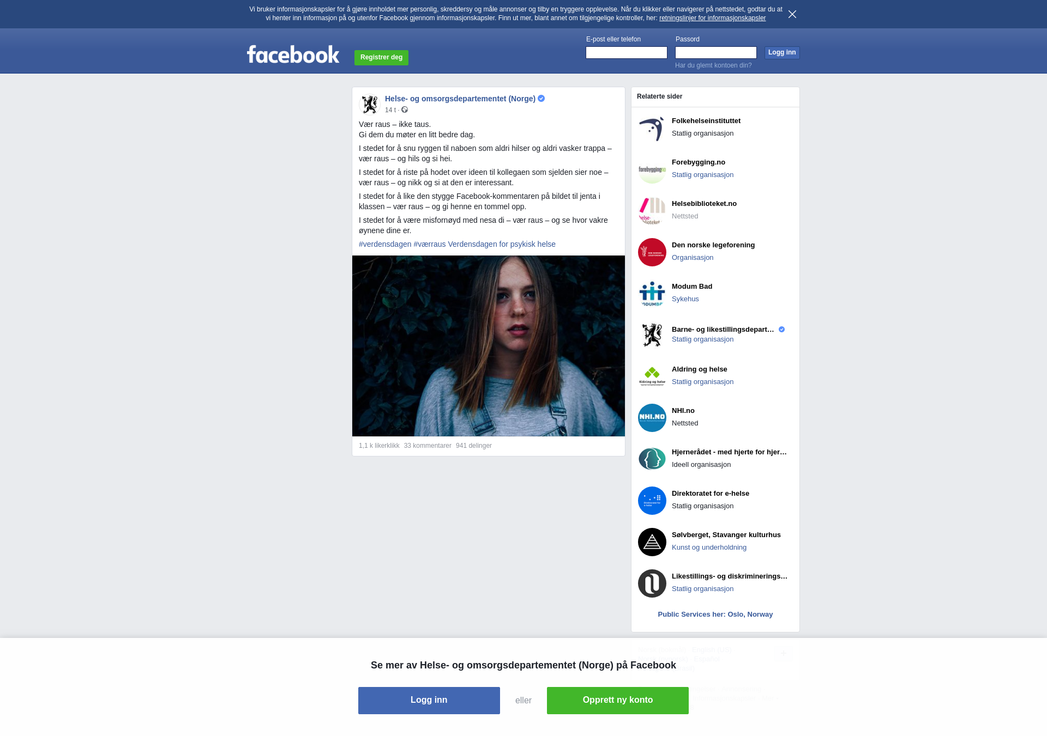Click the Den norske legeforening red logo
Screen dimensions: 1047x736
(x=652, y=252)
